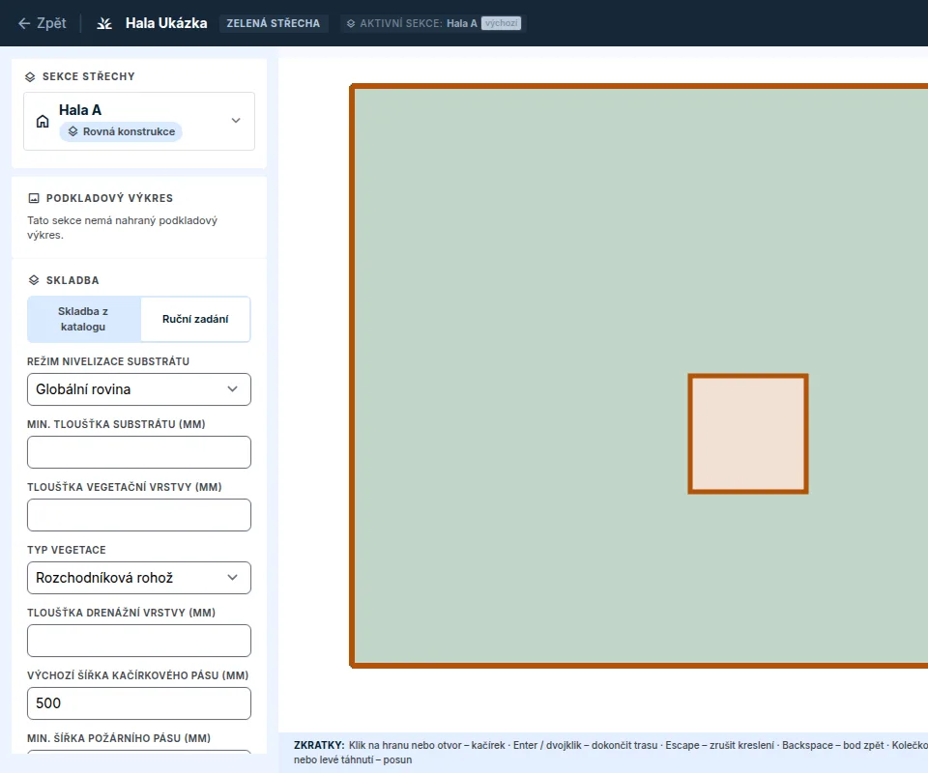Screen dimensions: 928x773
Task: Click the Podkladový výkres heading text
Action: click(109, 198)
